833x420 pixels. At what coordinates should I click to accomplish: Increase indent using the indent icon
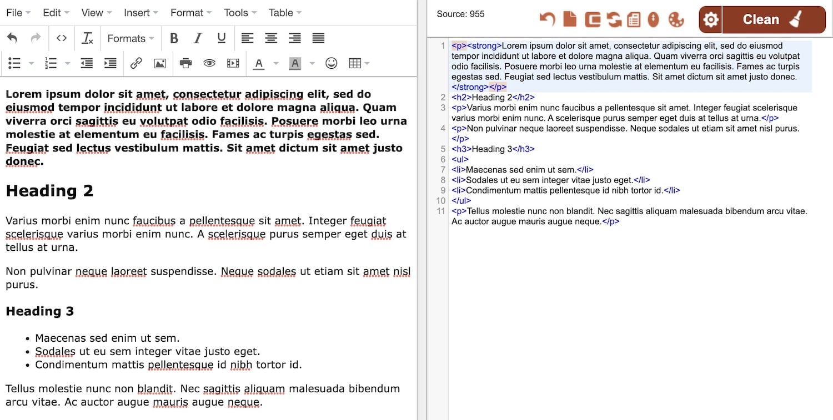111,63
